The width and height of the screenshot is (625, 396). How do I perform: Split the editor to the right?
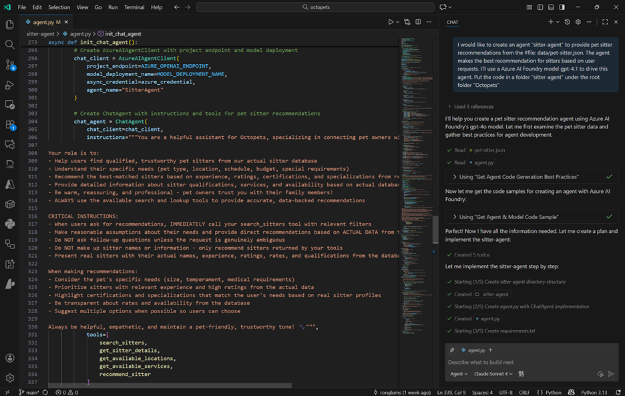(418, 22)
